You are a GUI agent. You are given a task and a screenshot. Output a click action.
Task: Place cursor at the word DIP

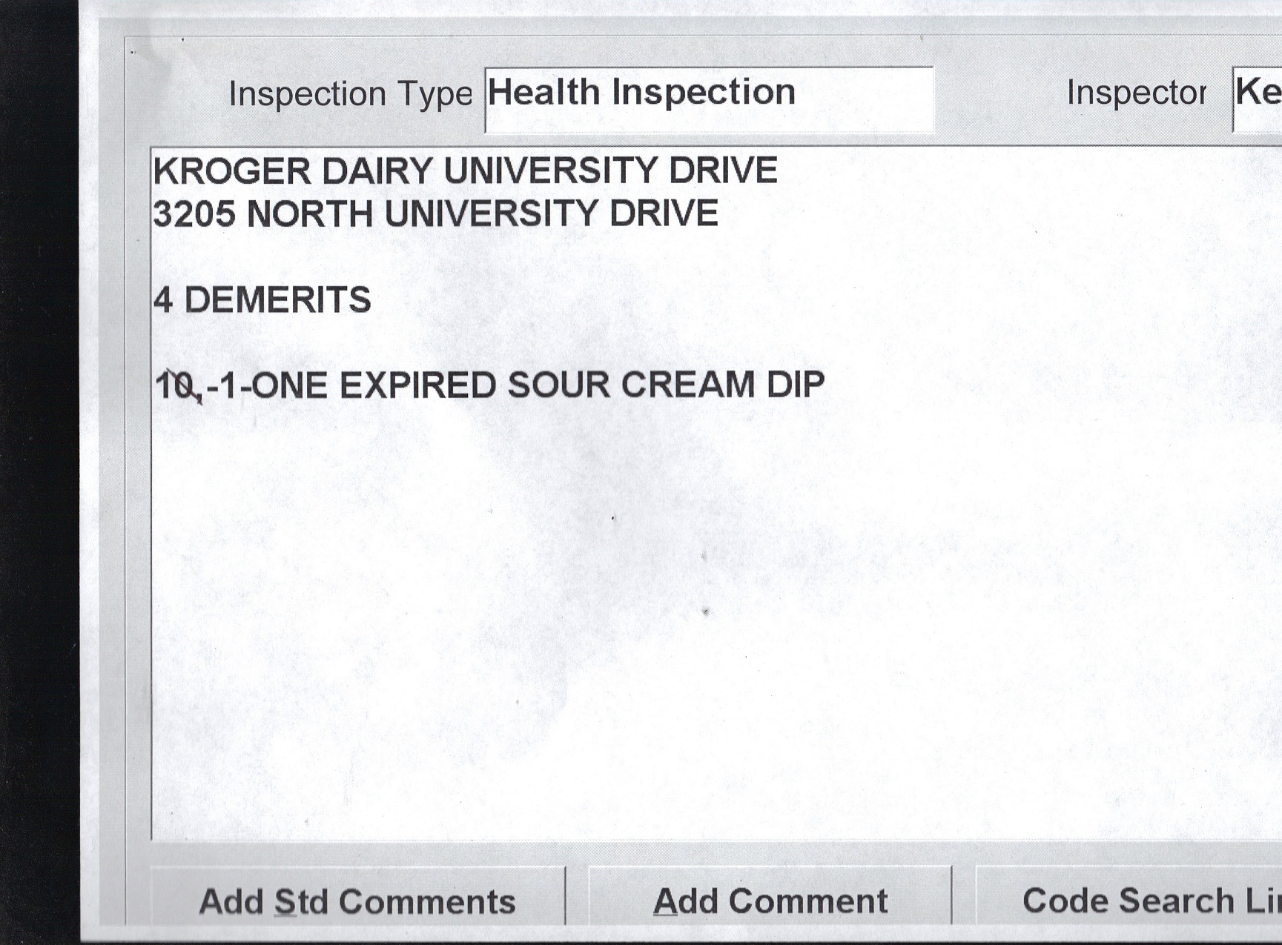pyautogui.click(x=795, y=385)
